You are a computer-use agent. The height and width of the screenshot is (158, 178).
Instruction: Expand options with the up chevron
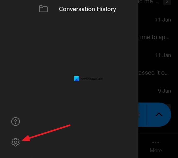click(x=159, y=115)
